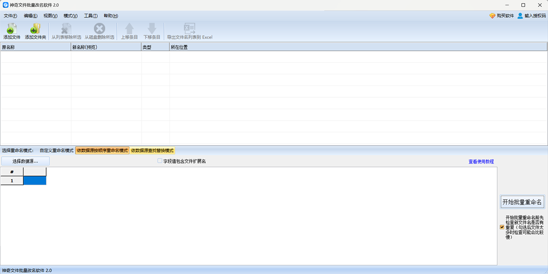
Task: Click 导出文件名列表到 Excel icon
Action: click(x=190, y=29)
